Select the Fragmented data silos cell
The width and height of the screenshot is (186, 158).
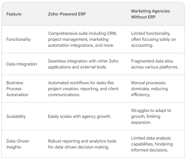155,64
